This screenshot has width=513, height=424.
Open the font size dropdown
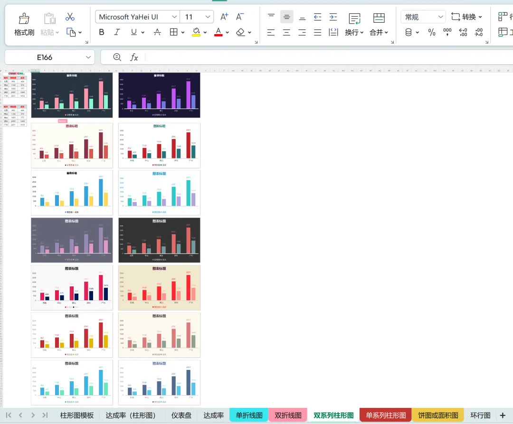click(208, 17)
